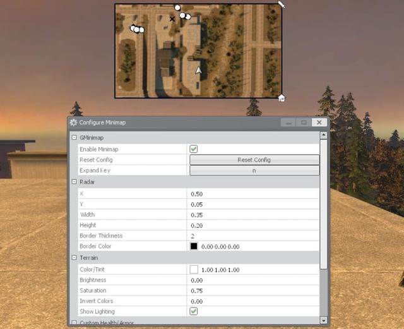
Task: Collapse the Terrain section
Action: (74, 258)
